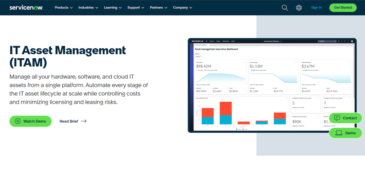Image resolution: width=365 pixels, height=172 pixels.
Task: Click the ServiceNow logo
Action: pyautogui.click(x=26, y=7)
